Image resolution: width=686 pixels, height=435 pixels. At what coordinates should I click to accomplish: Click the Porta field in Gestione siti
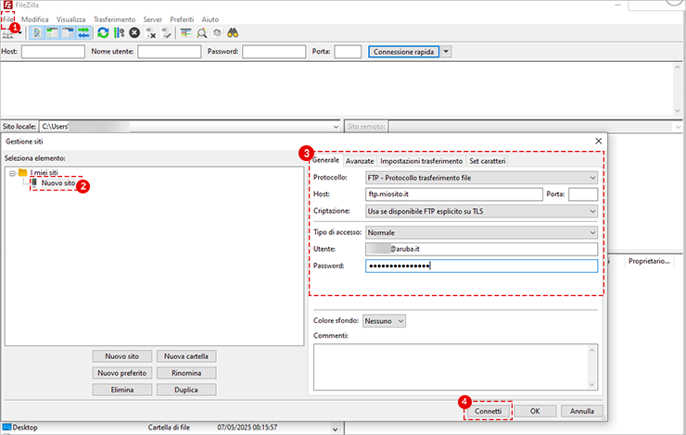tap(583, 194)
